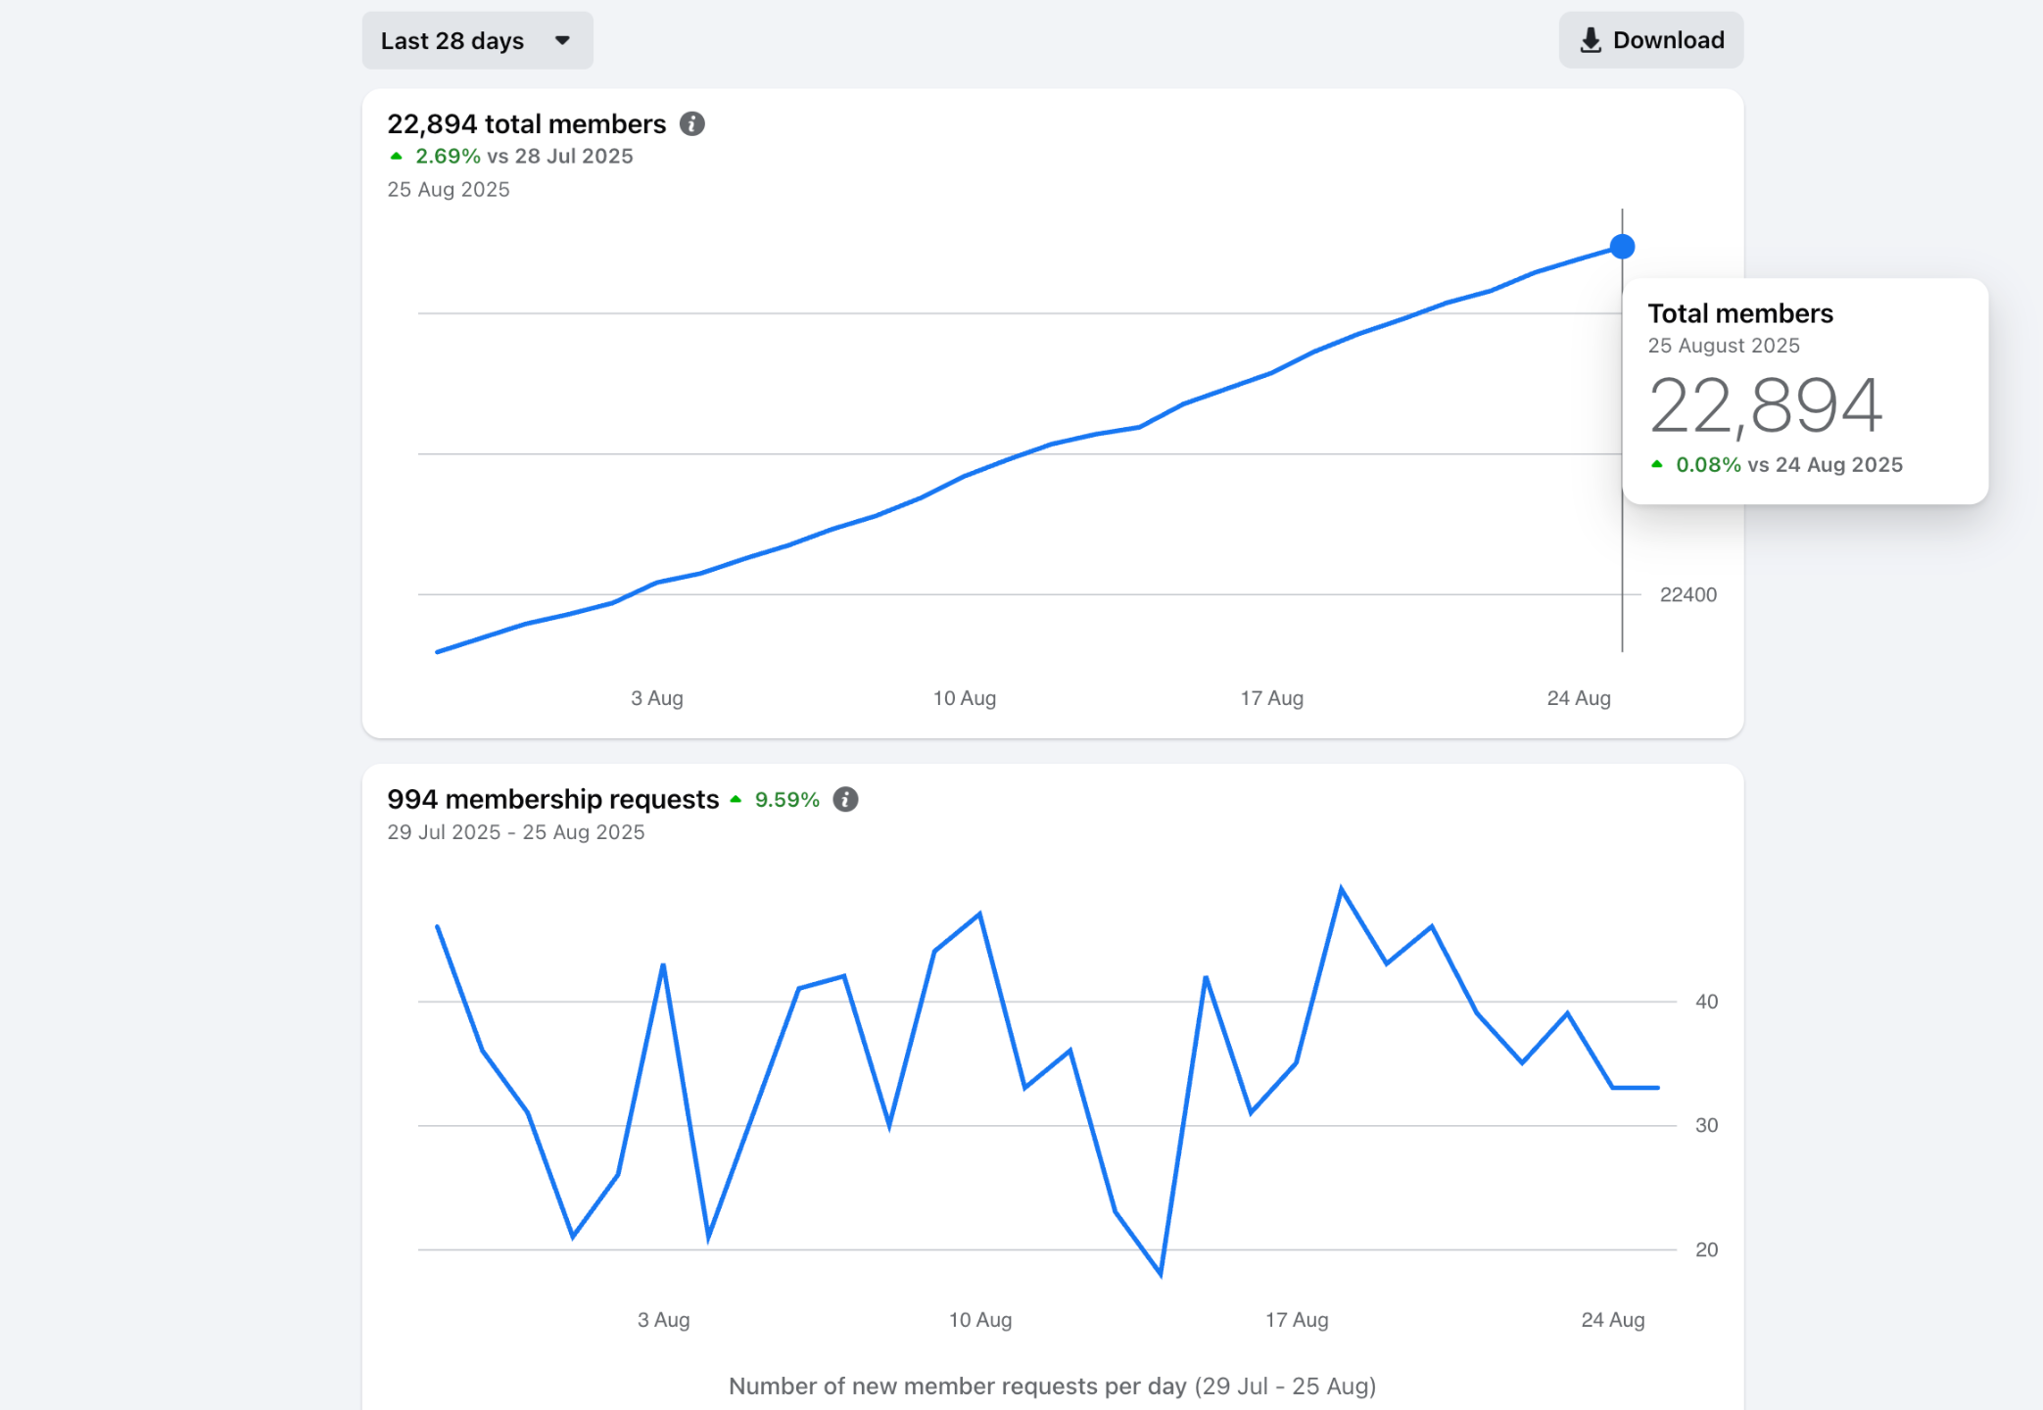Click green arrow beside 0.08% in tooltip
Viewport: 2043px width, 1410px height.
pyautogui.click(x=1656, y=465)
